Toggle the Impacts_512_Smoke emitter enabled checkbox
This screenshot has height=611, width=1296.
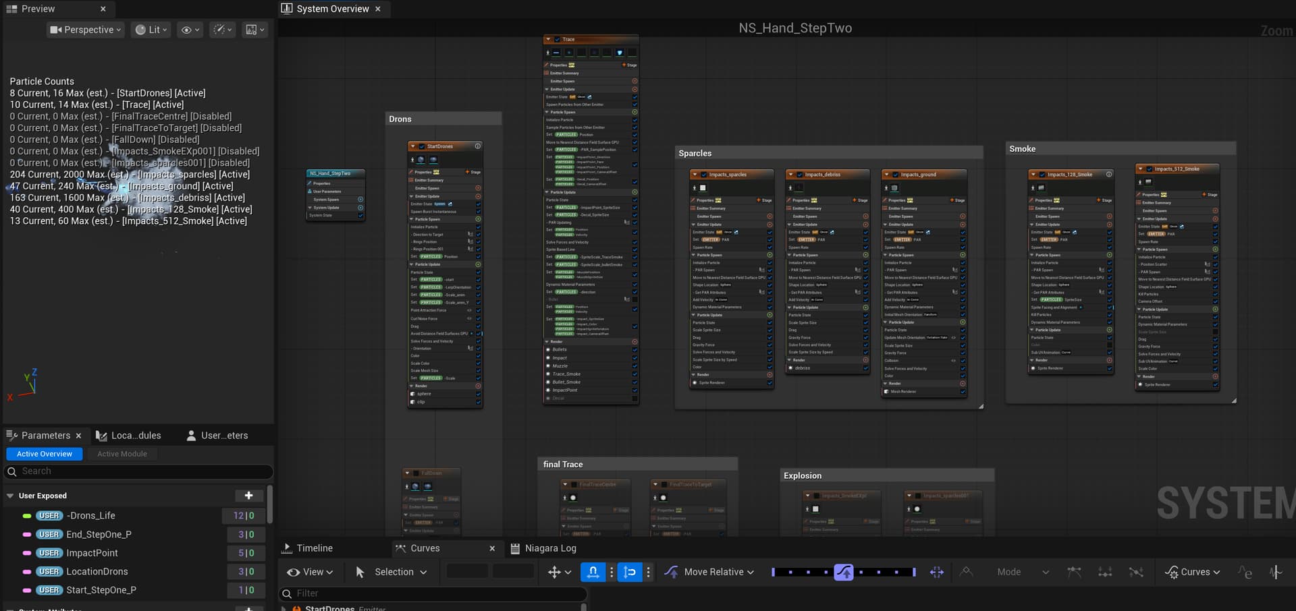[1149, 169]
